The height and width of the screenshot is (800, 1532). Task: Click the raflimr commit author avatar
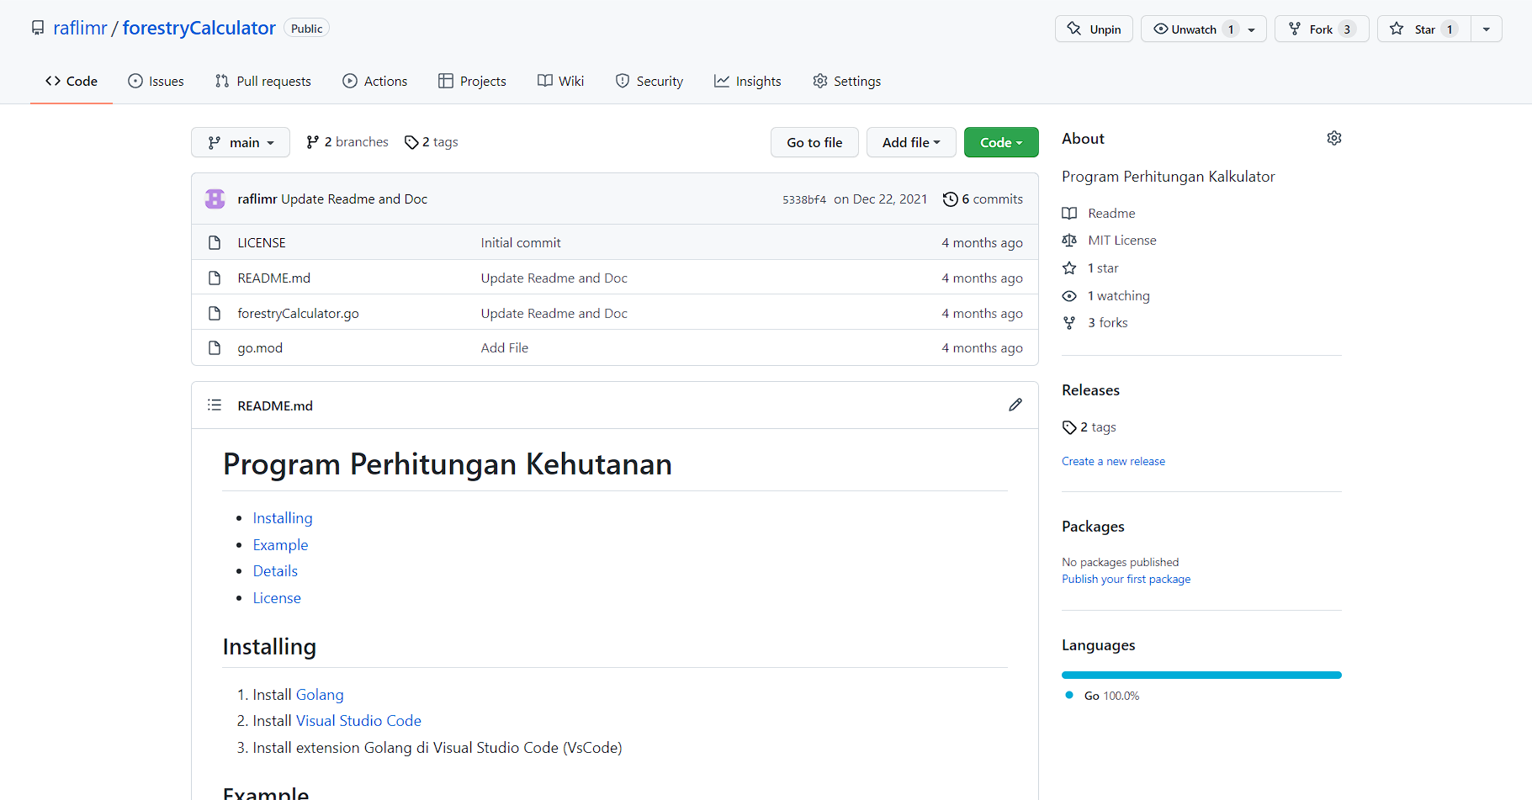coord(215,199)
